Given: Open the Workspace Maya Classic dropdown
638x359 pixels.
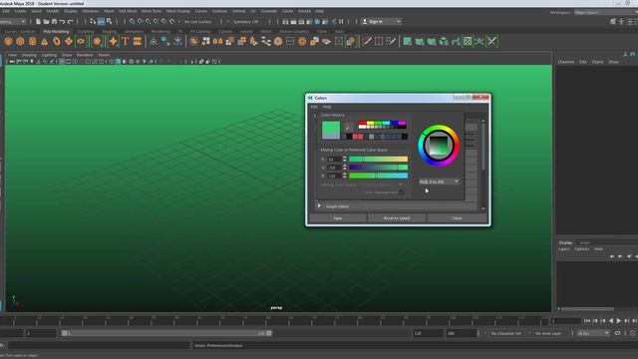Looking at the screenshot, I should pyautogui.click(x=605, y=12).
